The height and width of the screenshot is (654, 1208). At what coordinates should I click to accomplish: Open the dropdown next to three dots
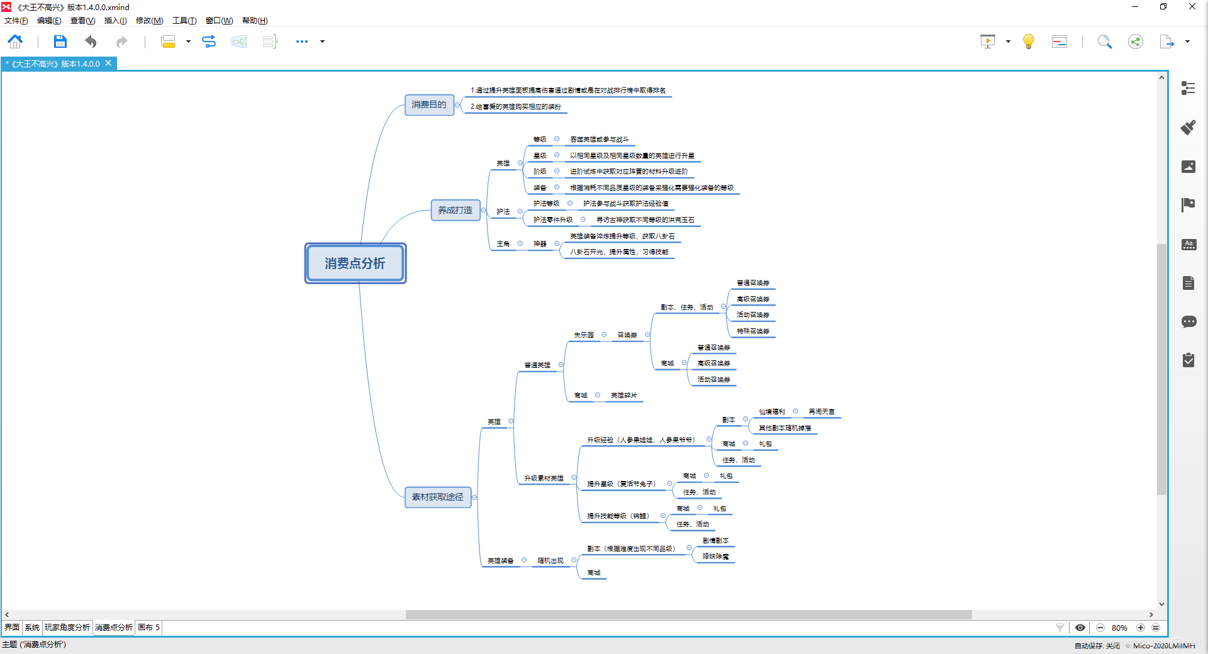point(322,42)
